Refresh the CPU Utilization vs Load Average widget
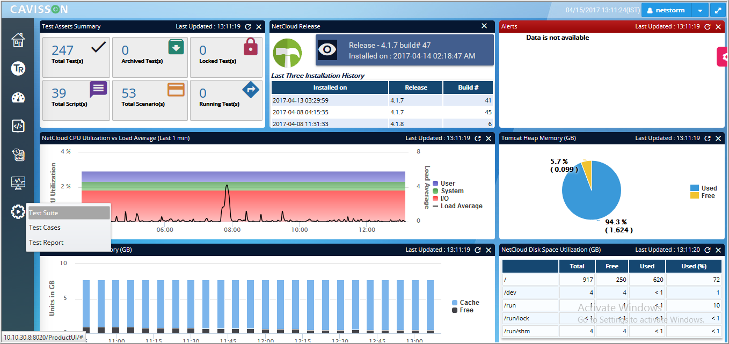Screen dimensions: 729x344 pos(478,138)
